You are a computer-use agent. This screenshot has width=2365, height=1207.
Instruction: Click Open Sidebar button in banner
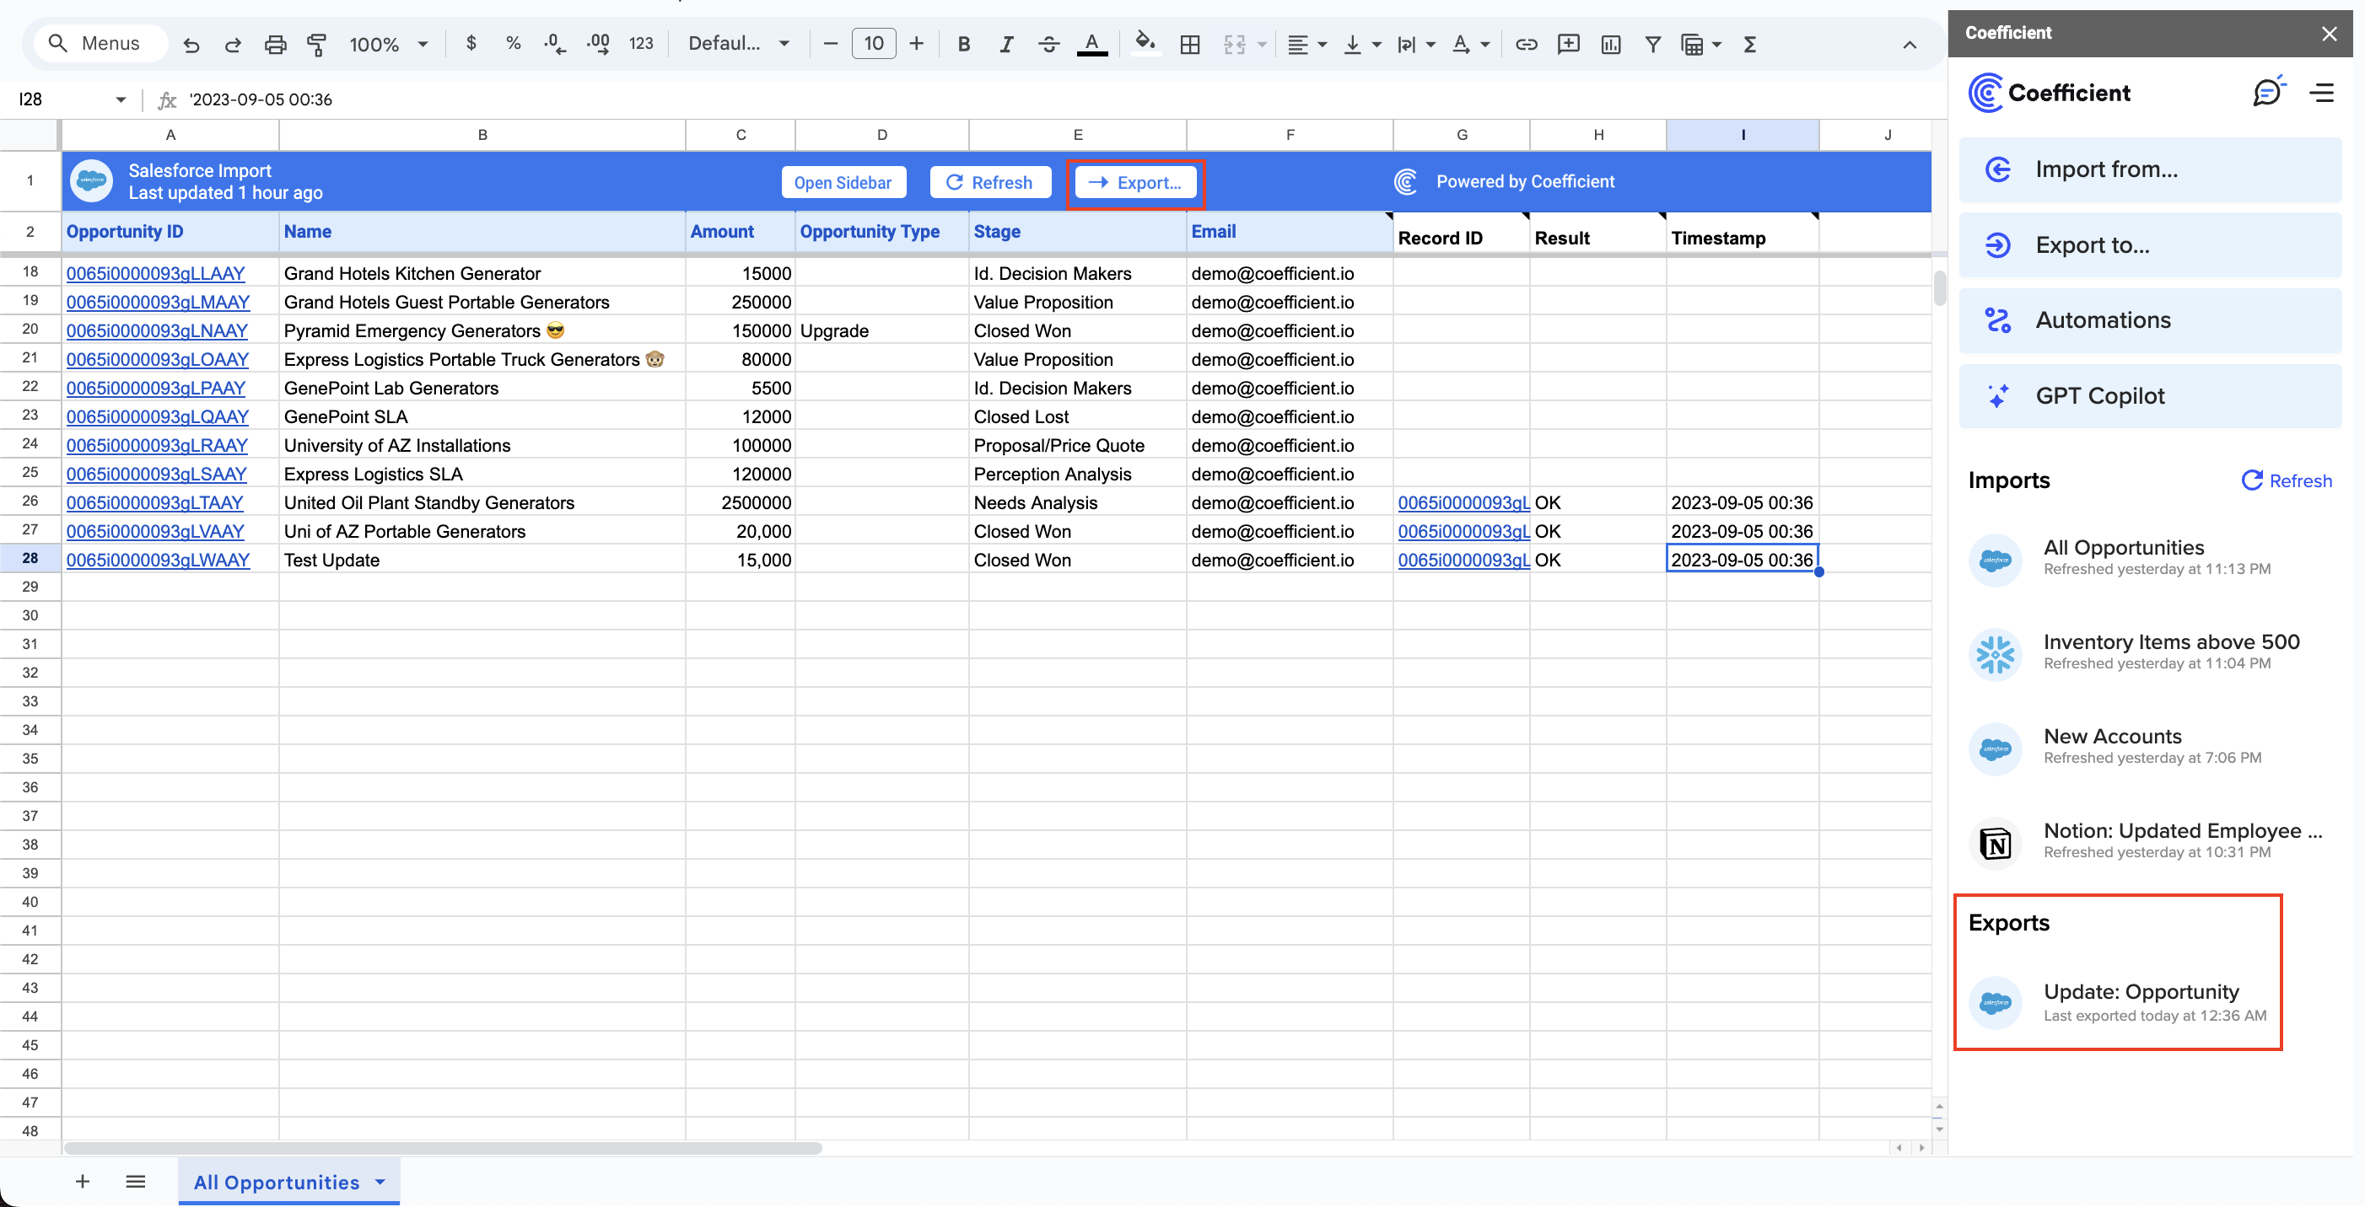843,181
